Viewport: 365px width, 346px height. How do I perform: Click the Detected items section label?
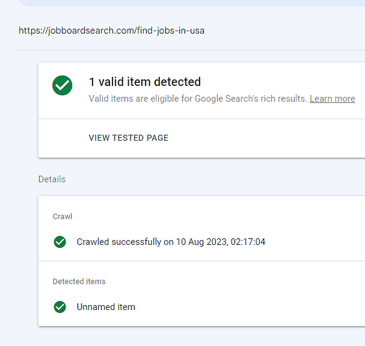79,281
